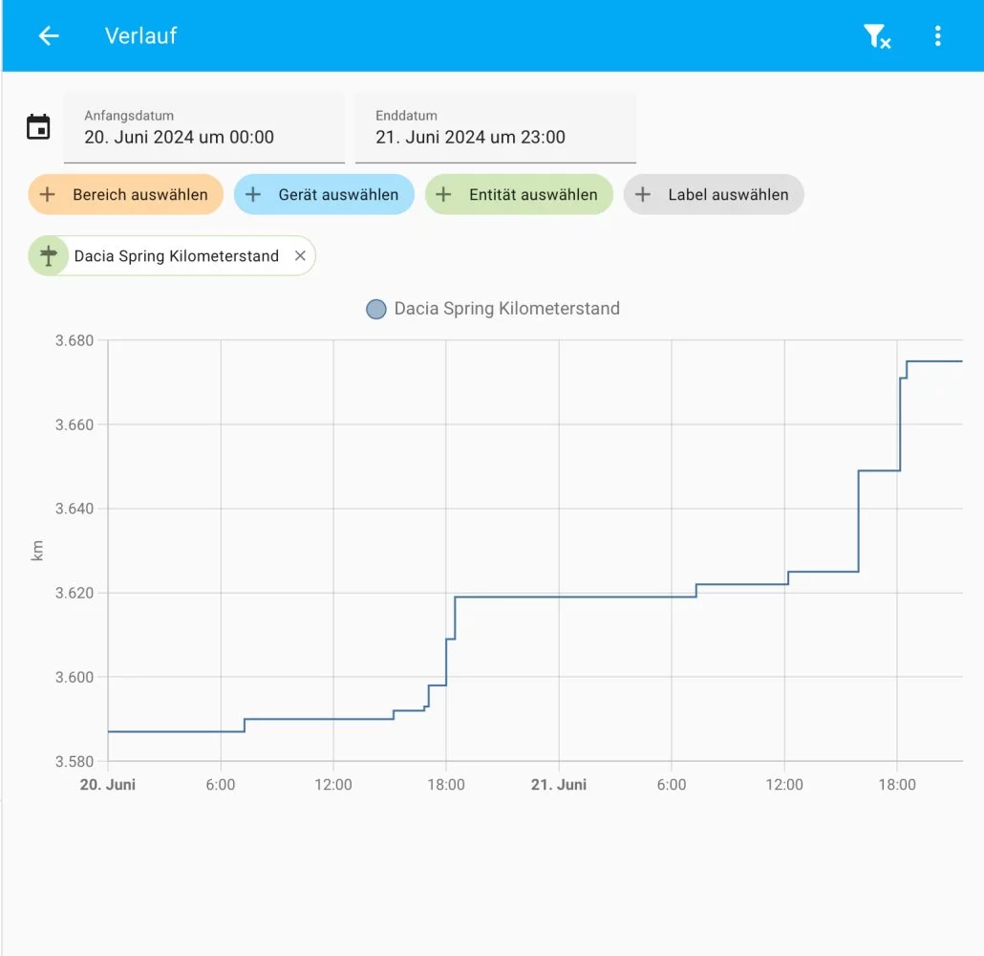Click the Verlauf page title
Viewport: 984px width, 956px height.
tap(140, 35)
